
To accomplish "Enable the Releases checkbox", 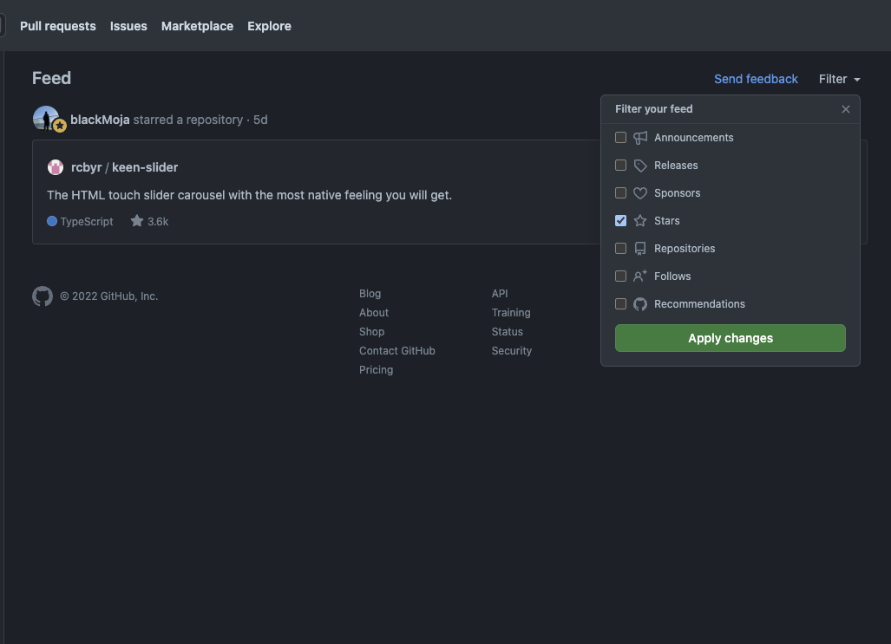I will pyautogui.click(x=620, y=166).
